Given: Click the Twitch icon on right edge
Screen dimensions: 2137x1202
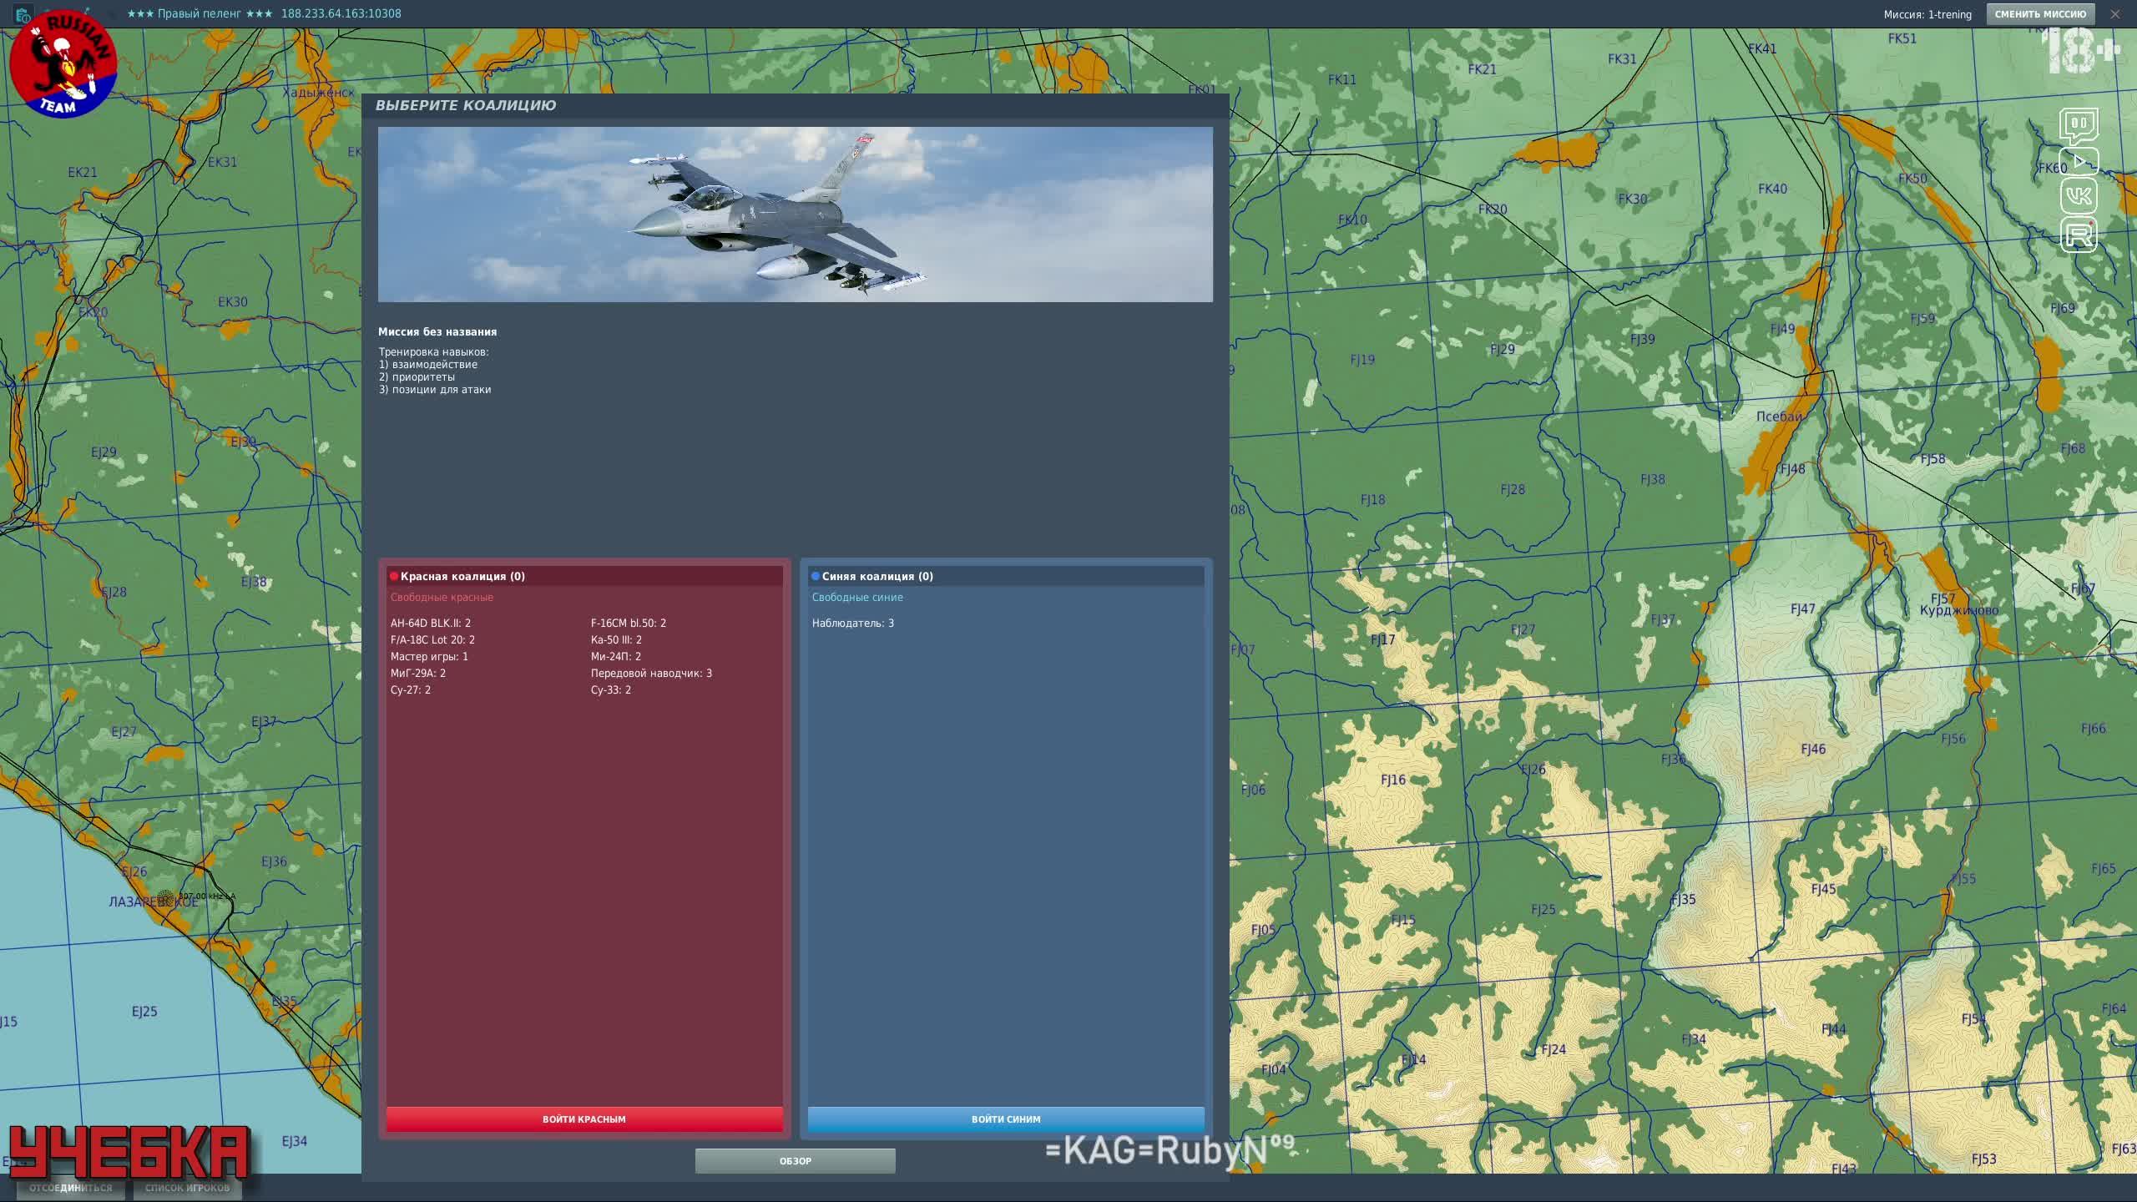Looking at the screenshot, I should (x=2078, y=126).
